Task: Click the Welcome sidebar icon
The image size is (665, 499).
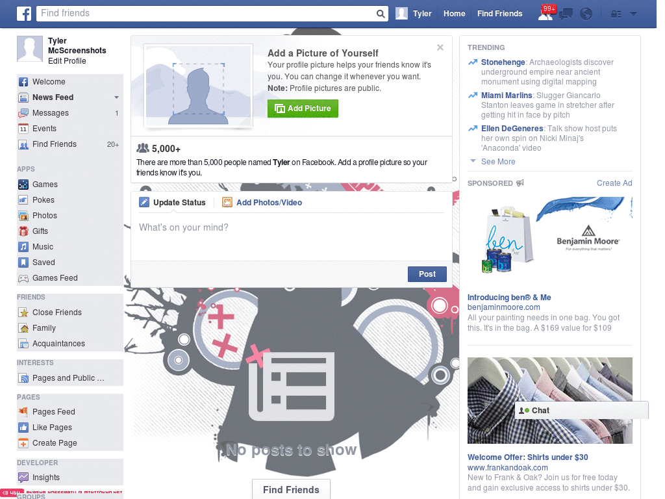Action: click(23, 82)
